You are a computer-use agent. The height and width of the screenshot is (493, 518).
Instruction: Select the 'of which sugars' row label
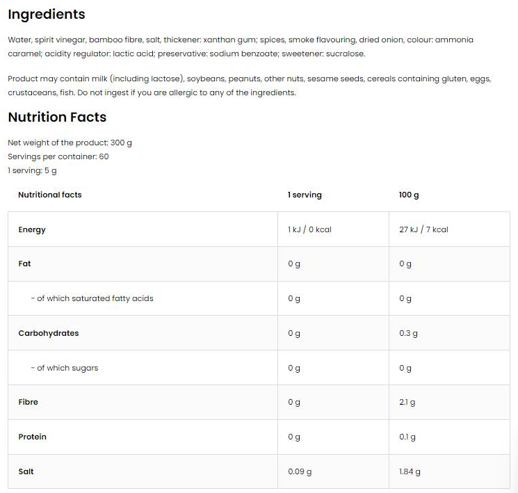pos(65,368)
